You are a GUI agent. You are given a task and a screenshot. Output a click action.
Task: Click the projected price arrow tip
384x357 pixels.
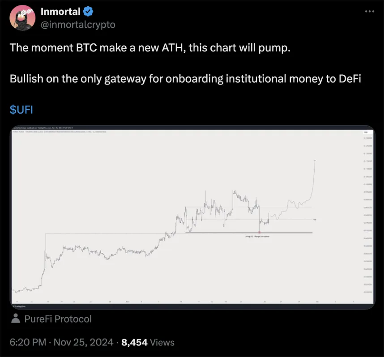coord(316,160)
